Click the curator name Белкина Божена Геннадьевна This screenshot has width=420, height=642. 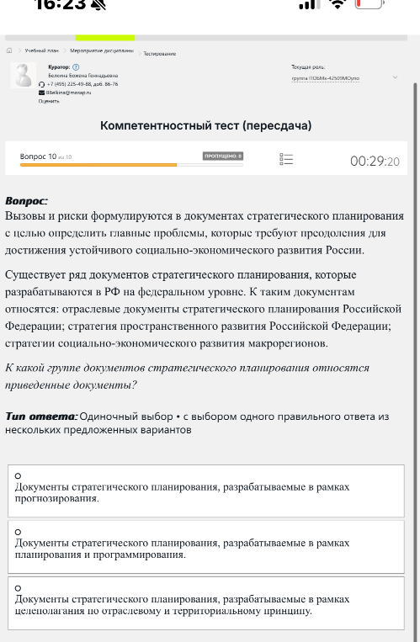point(83,76)
